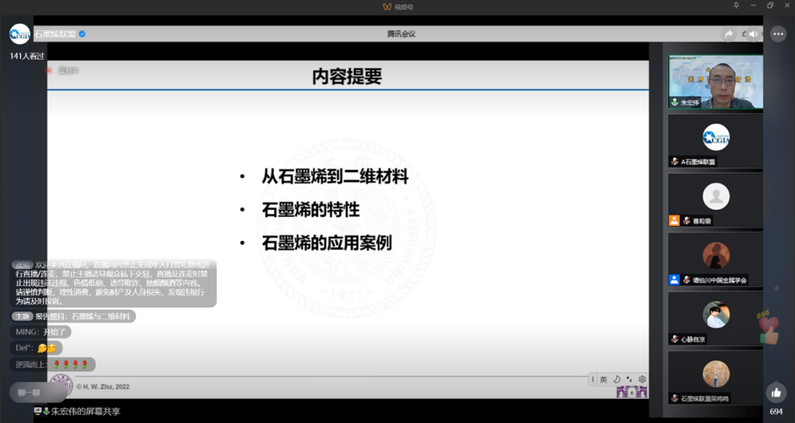
Task: Click the muted mic icon by A石墨烯联盟
Action: coord(675,162)
